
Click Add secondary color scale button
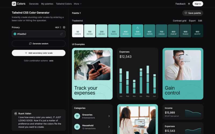click(x=38, y=53)
